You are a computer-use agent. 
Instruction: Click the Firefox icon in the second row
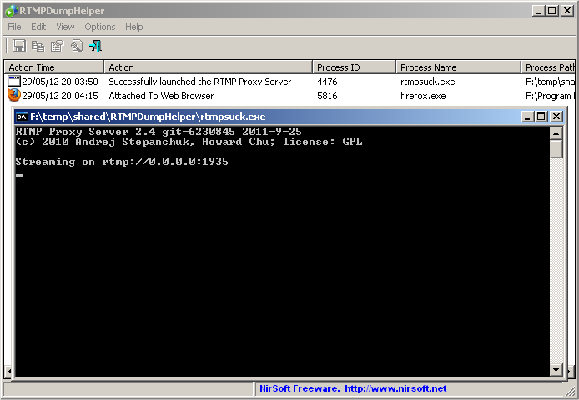(x=14, y=95)
